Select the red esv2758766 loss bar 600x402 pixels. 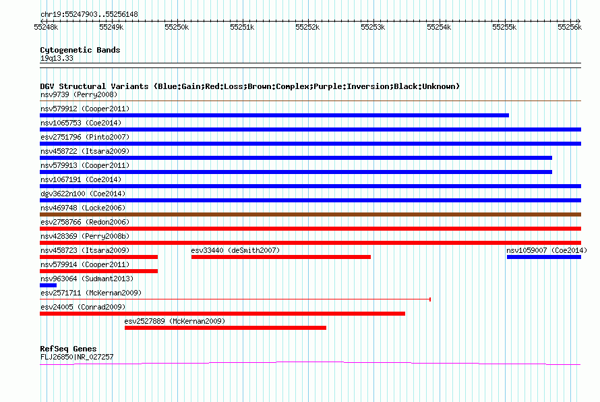[310, 229]
